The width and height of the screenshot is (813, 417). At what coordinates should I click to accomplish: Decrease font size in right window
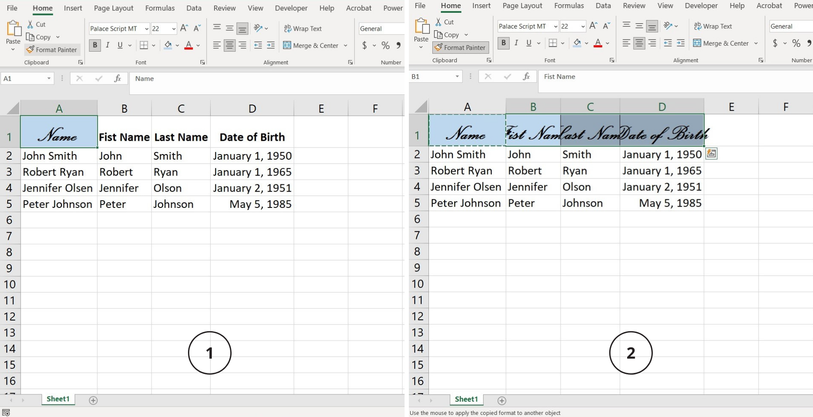(606, 26)
